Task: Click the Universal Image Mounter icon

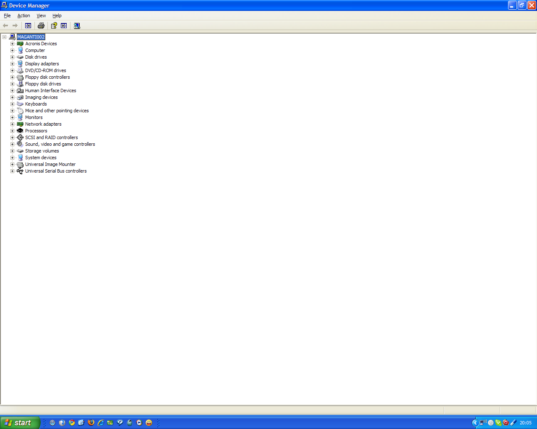Action: tap(20, 164)
